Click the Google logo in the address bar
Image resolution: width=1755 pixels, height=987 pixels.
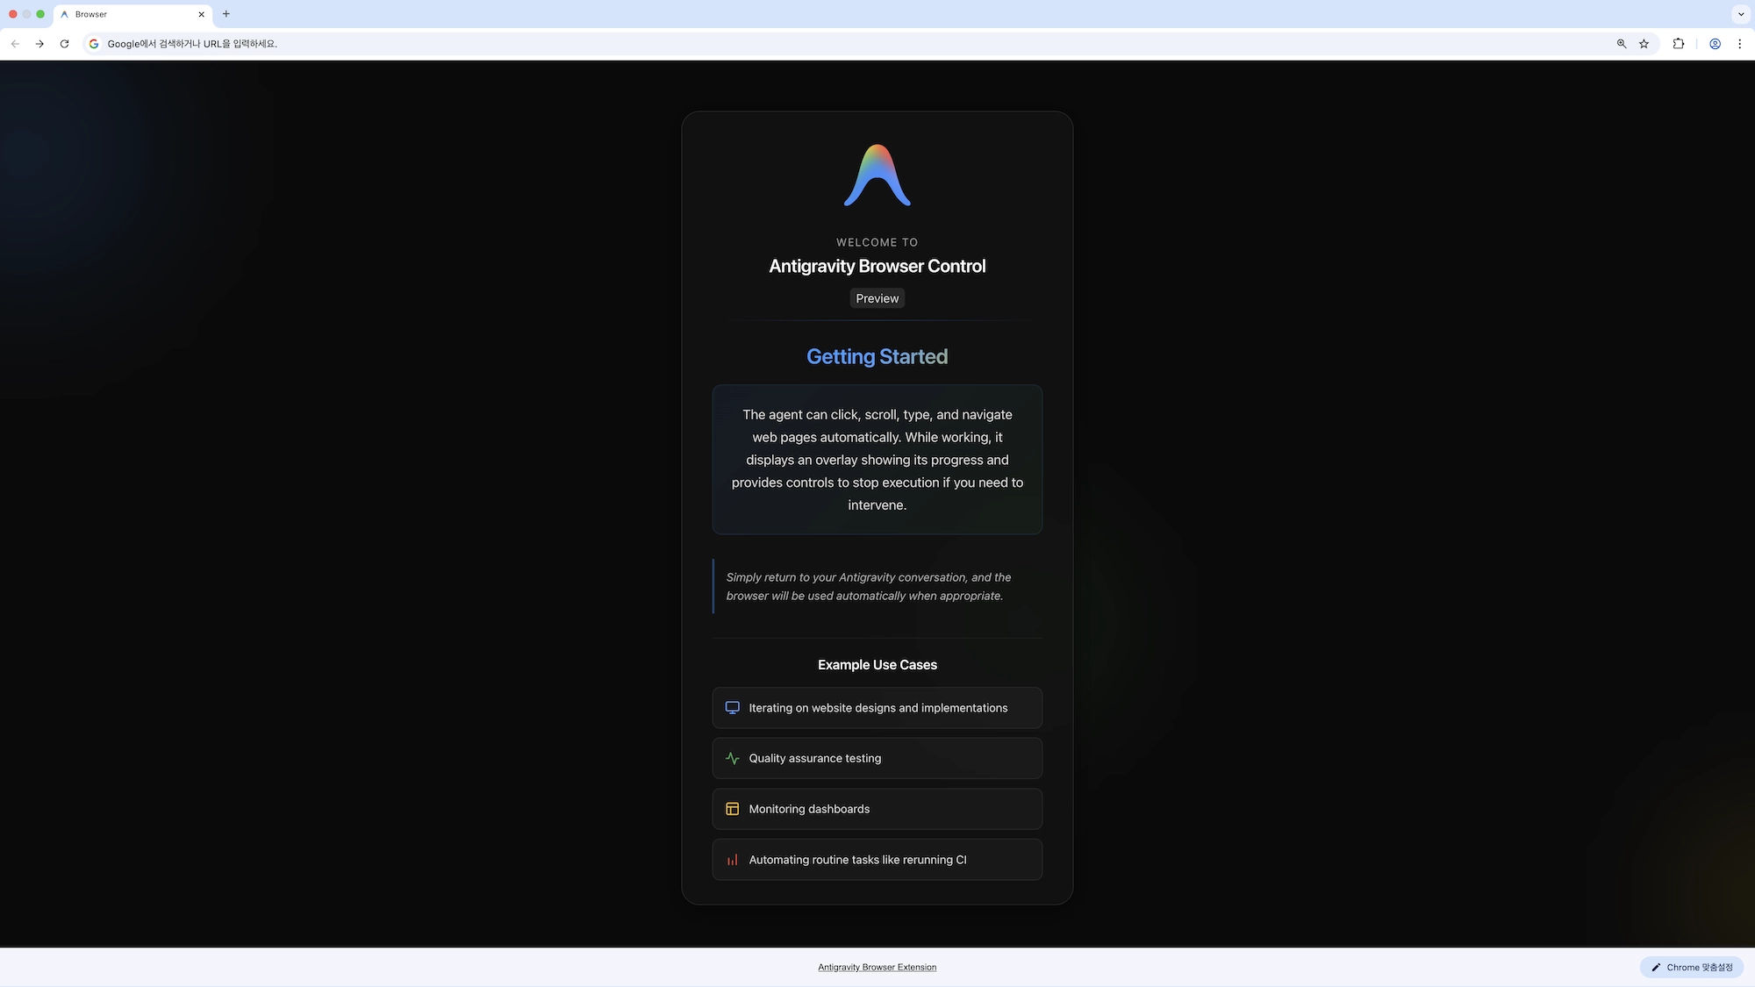tap(93, 43)
